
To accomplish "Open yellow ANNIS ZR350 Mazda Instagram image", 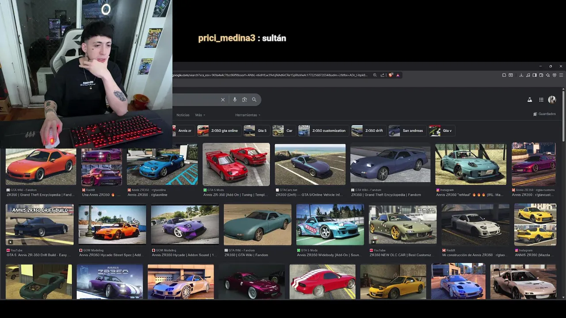I will 535,224.
